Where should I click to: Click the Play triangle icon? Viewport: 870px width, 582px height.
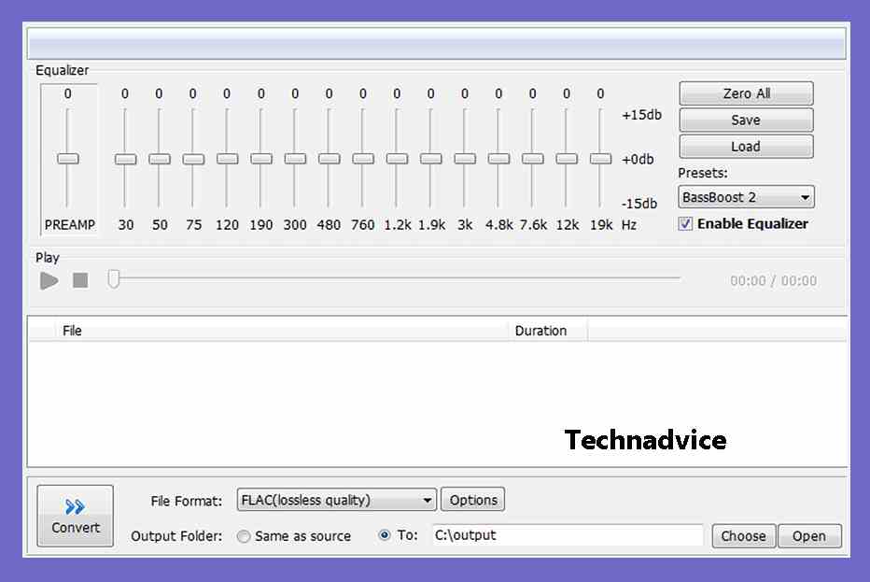coord(49,280)
